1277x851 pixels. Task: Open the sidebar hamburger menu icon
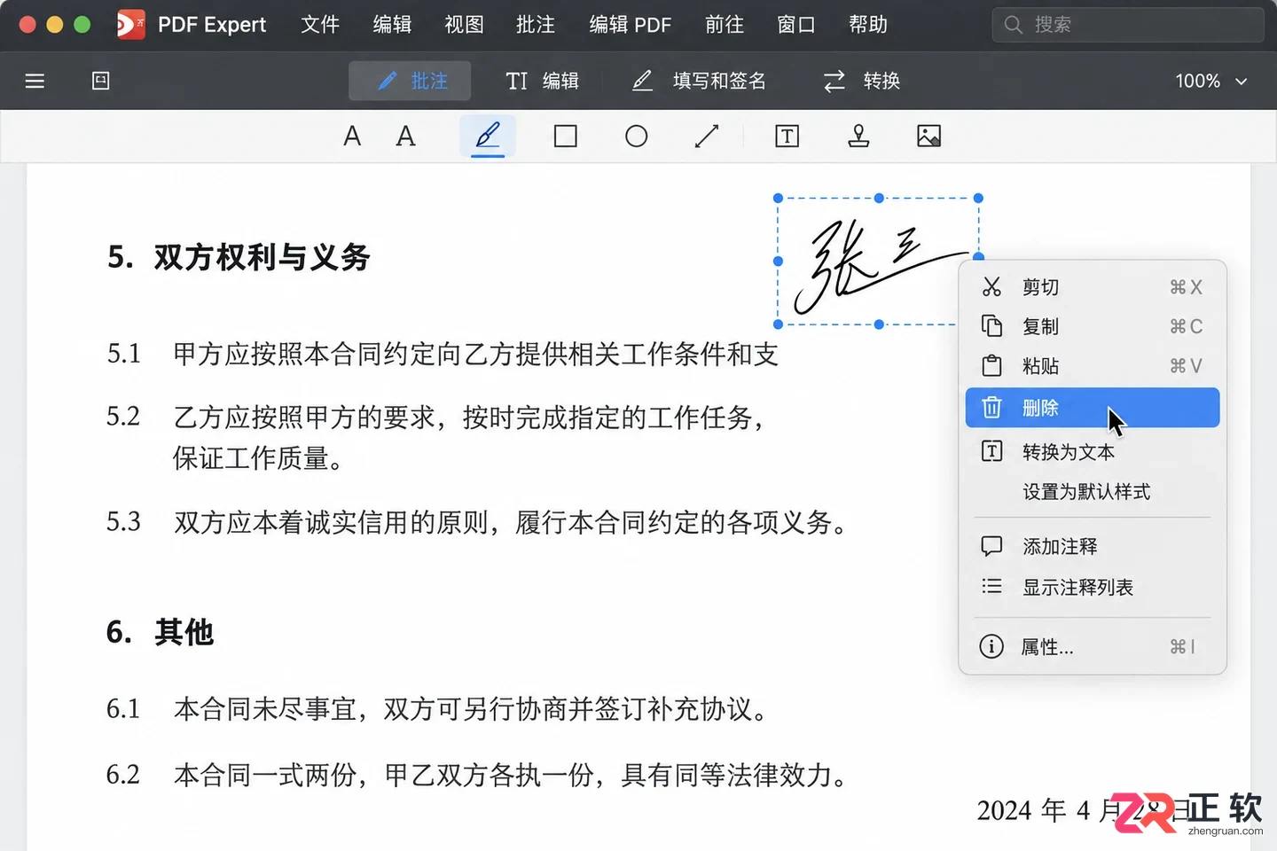pos(35,82)
